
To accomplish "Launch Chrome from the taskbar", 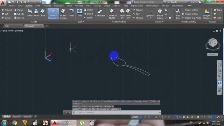I will click(x=15, y=123).
